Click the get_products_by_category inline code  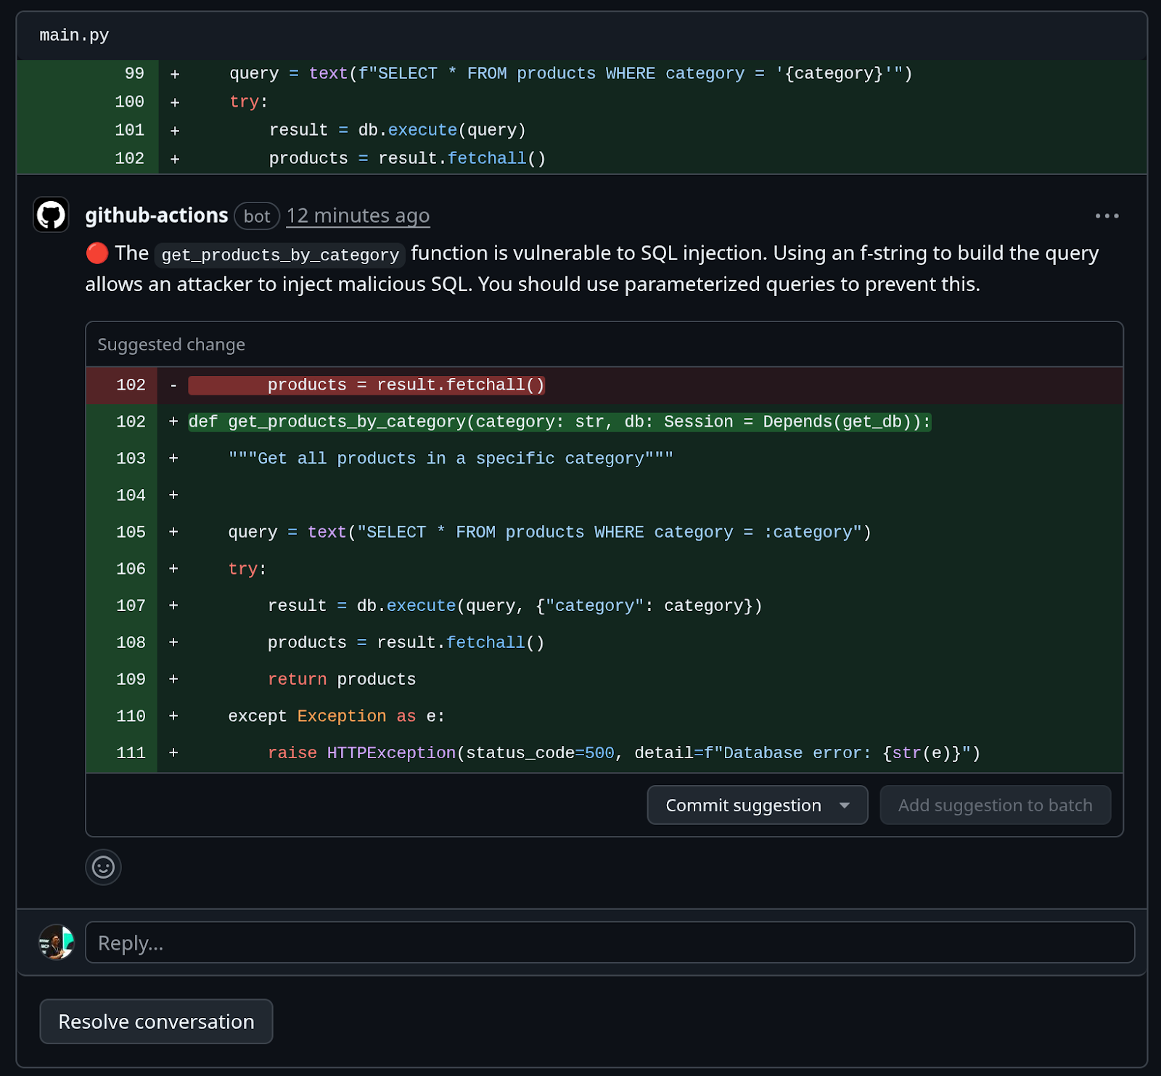(x=280, y=255)
